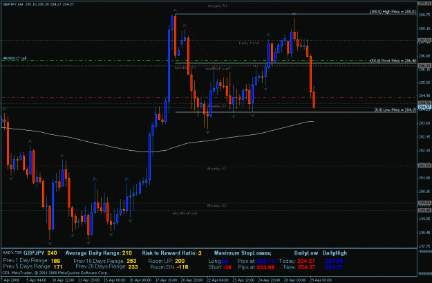Click the up fractal arrow above 208.81 high candle
432x283 pixels.
pos(175,10)
